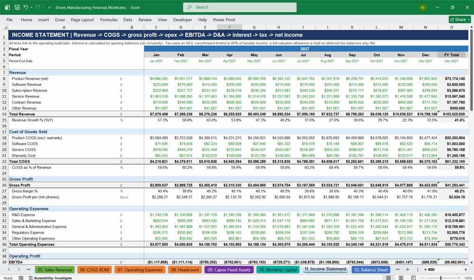Open the Draw ribbon tab

click(60, 19)
